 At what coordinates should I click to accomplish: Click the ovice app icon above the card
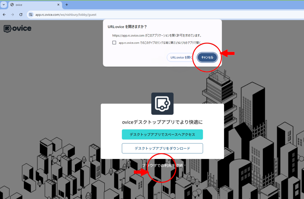point(162,104)
